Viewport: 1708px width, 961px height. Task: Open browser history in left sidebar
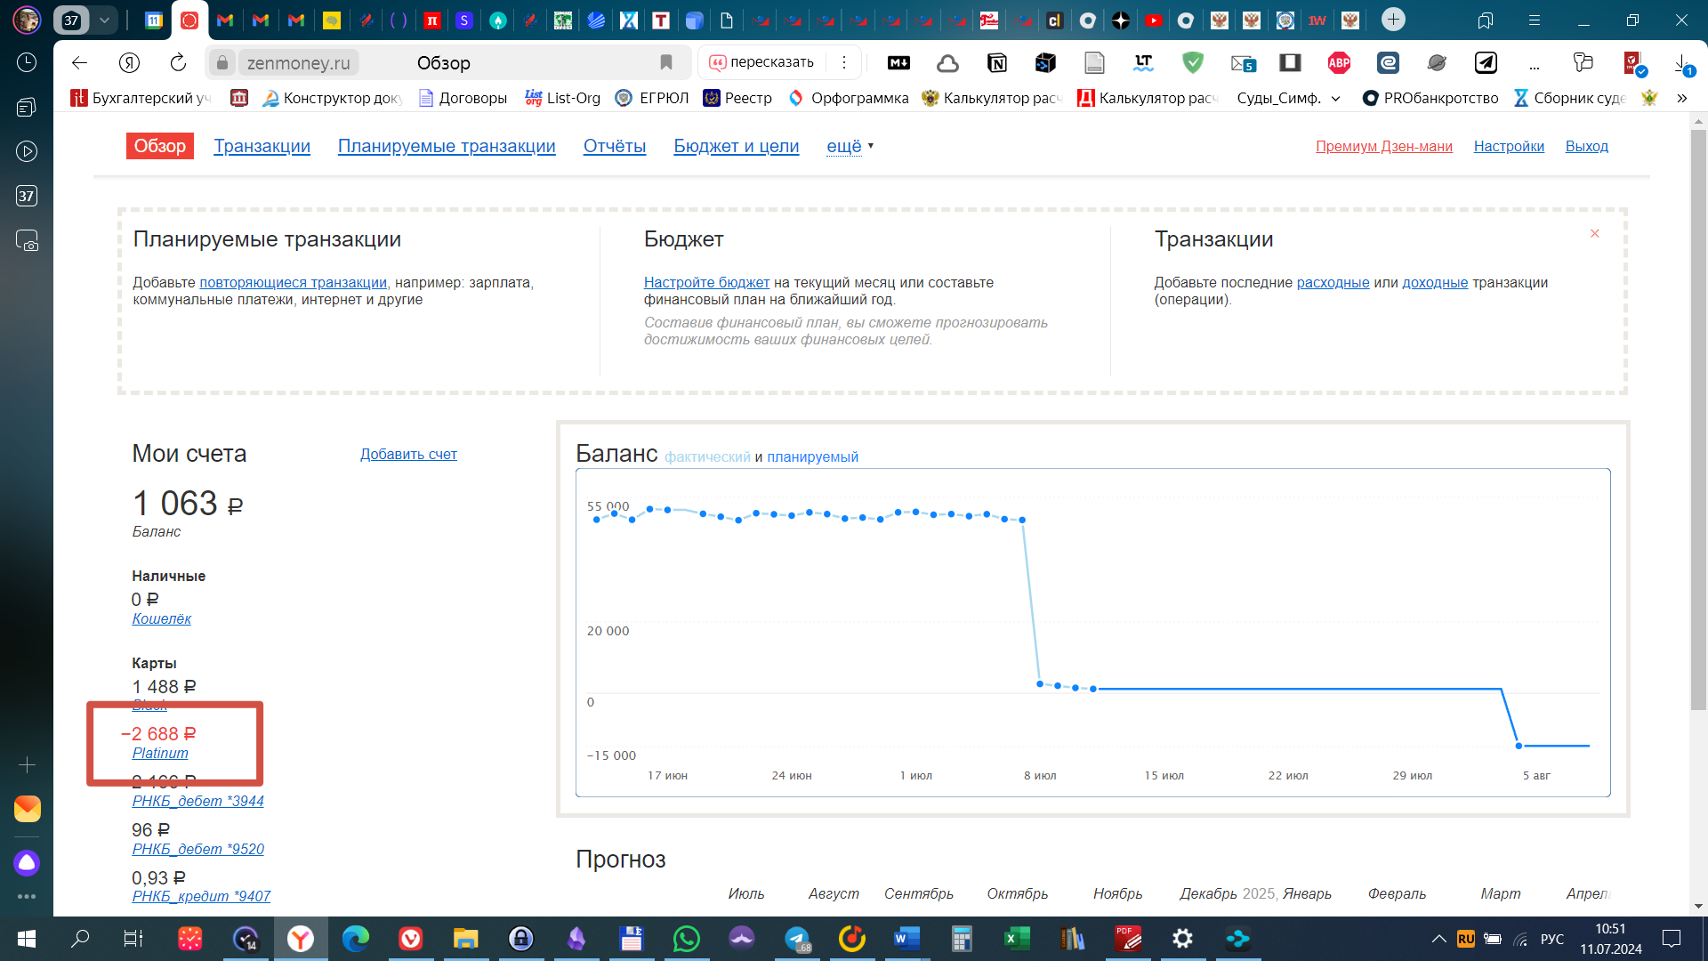point(27,62)
